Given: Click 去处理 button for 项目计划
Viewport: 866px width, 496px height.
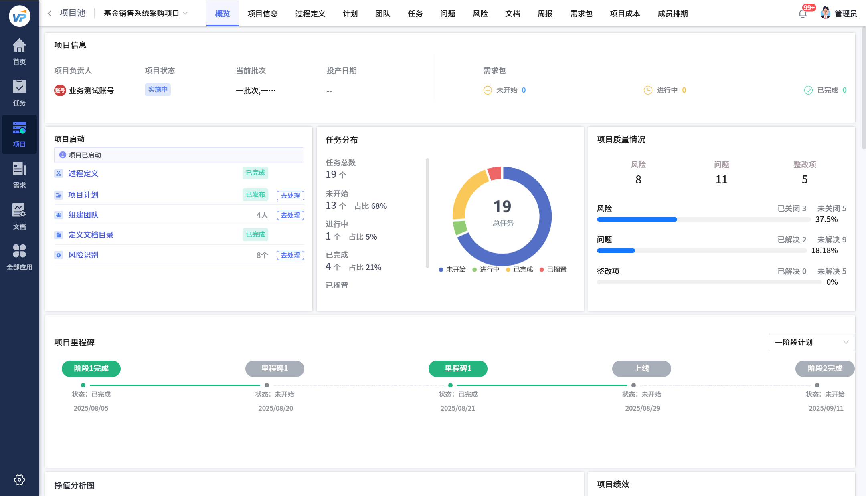Looking at the screenshot, I should tap(290, 196).
